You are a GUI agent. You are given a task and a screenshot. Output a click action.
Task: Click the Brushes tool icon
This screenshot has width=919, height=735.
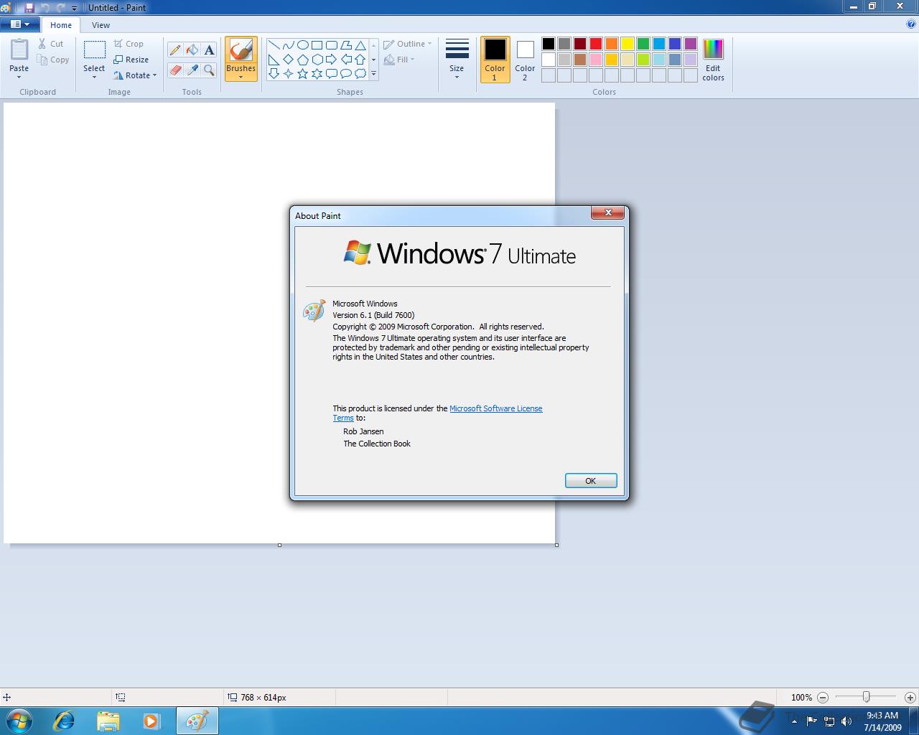click(x=241, y=50)
